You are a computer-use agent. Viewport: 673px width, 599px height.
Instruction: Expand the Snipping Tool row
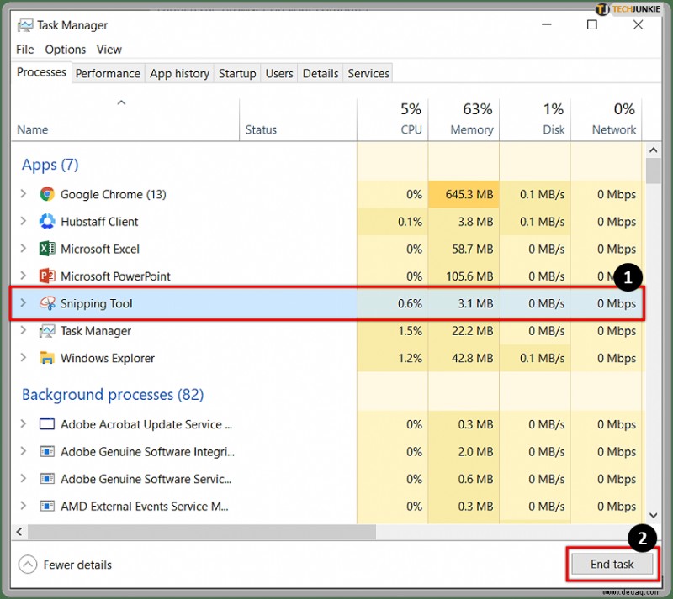point(24,303)
